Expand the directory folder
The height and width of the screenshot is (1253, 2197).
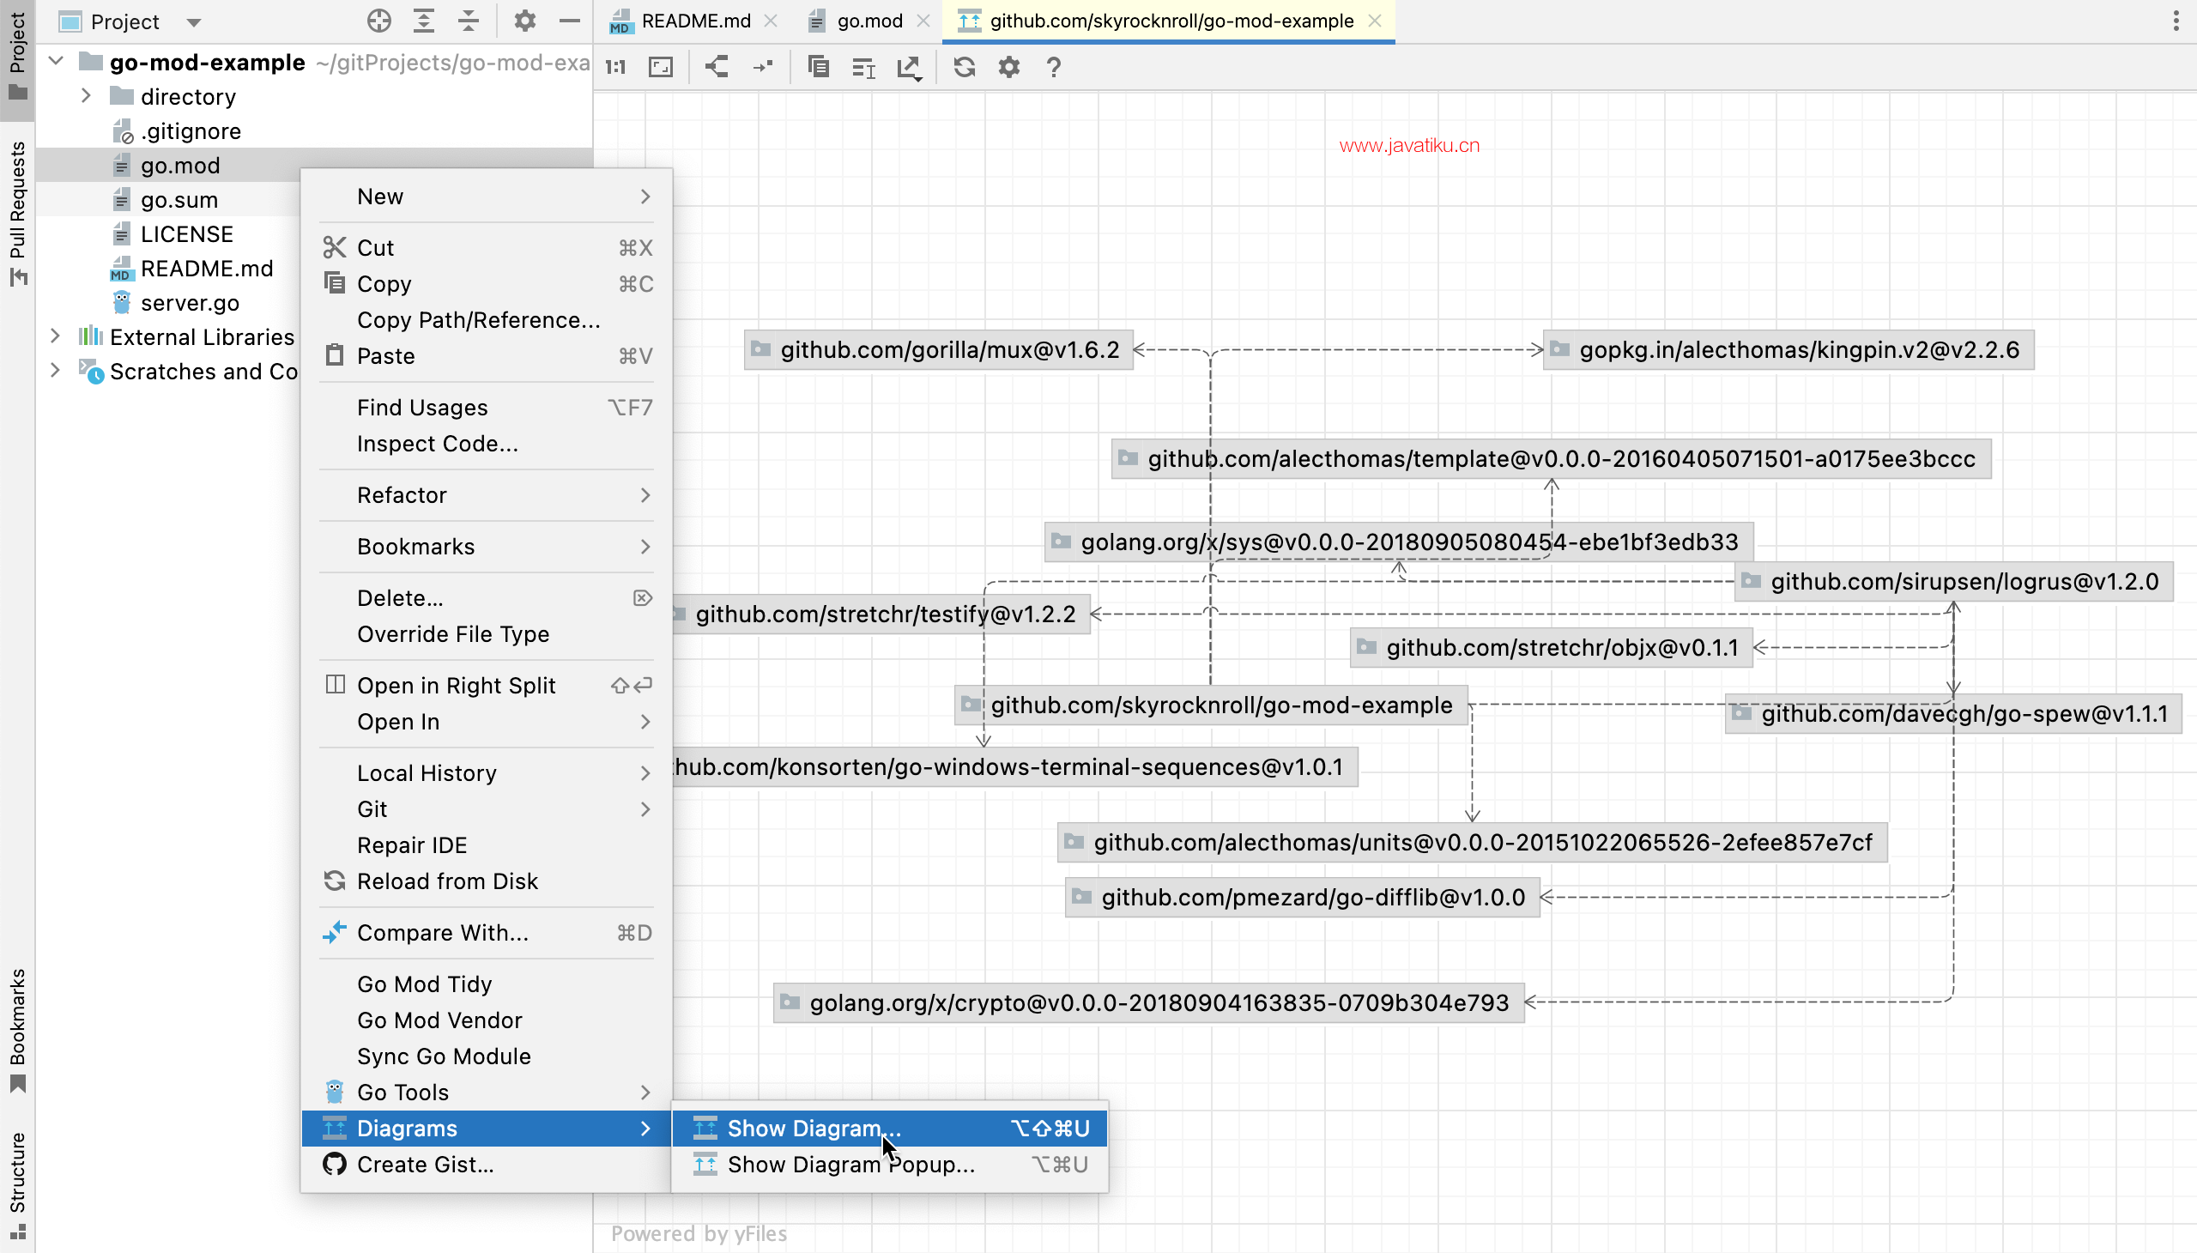coord(86,96)
